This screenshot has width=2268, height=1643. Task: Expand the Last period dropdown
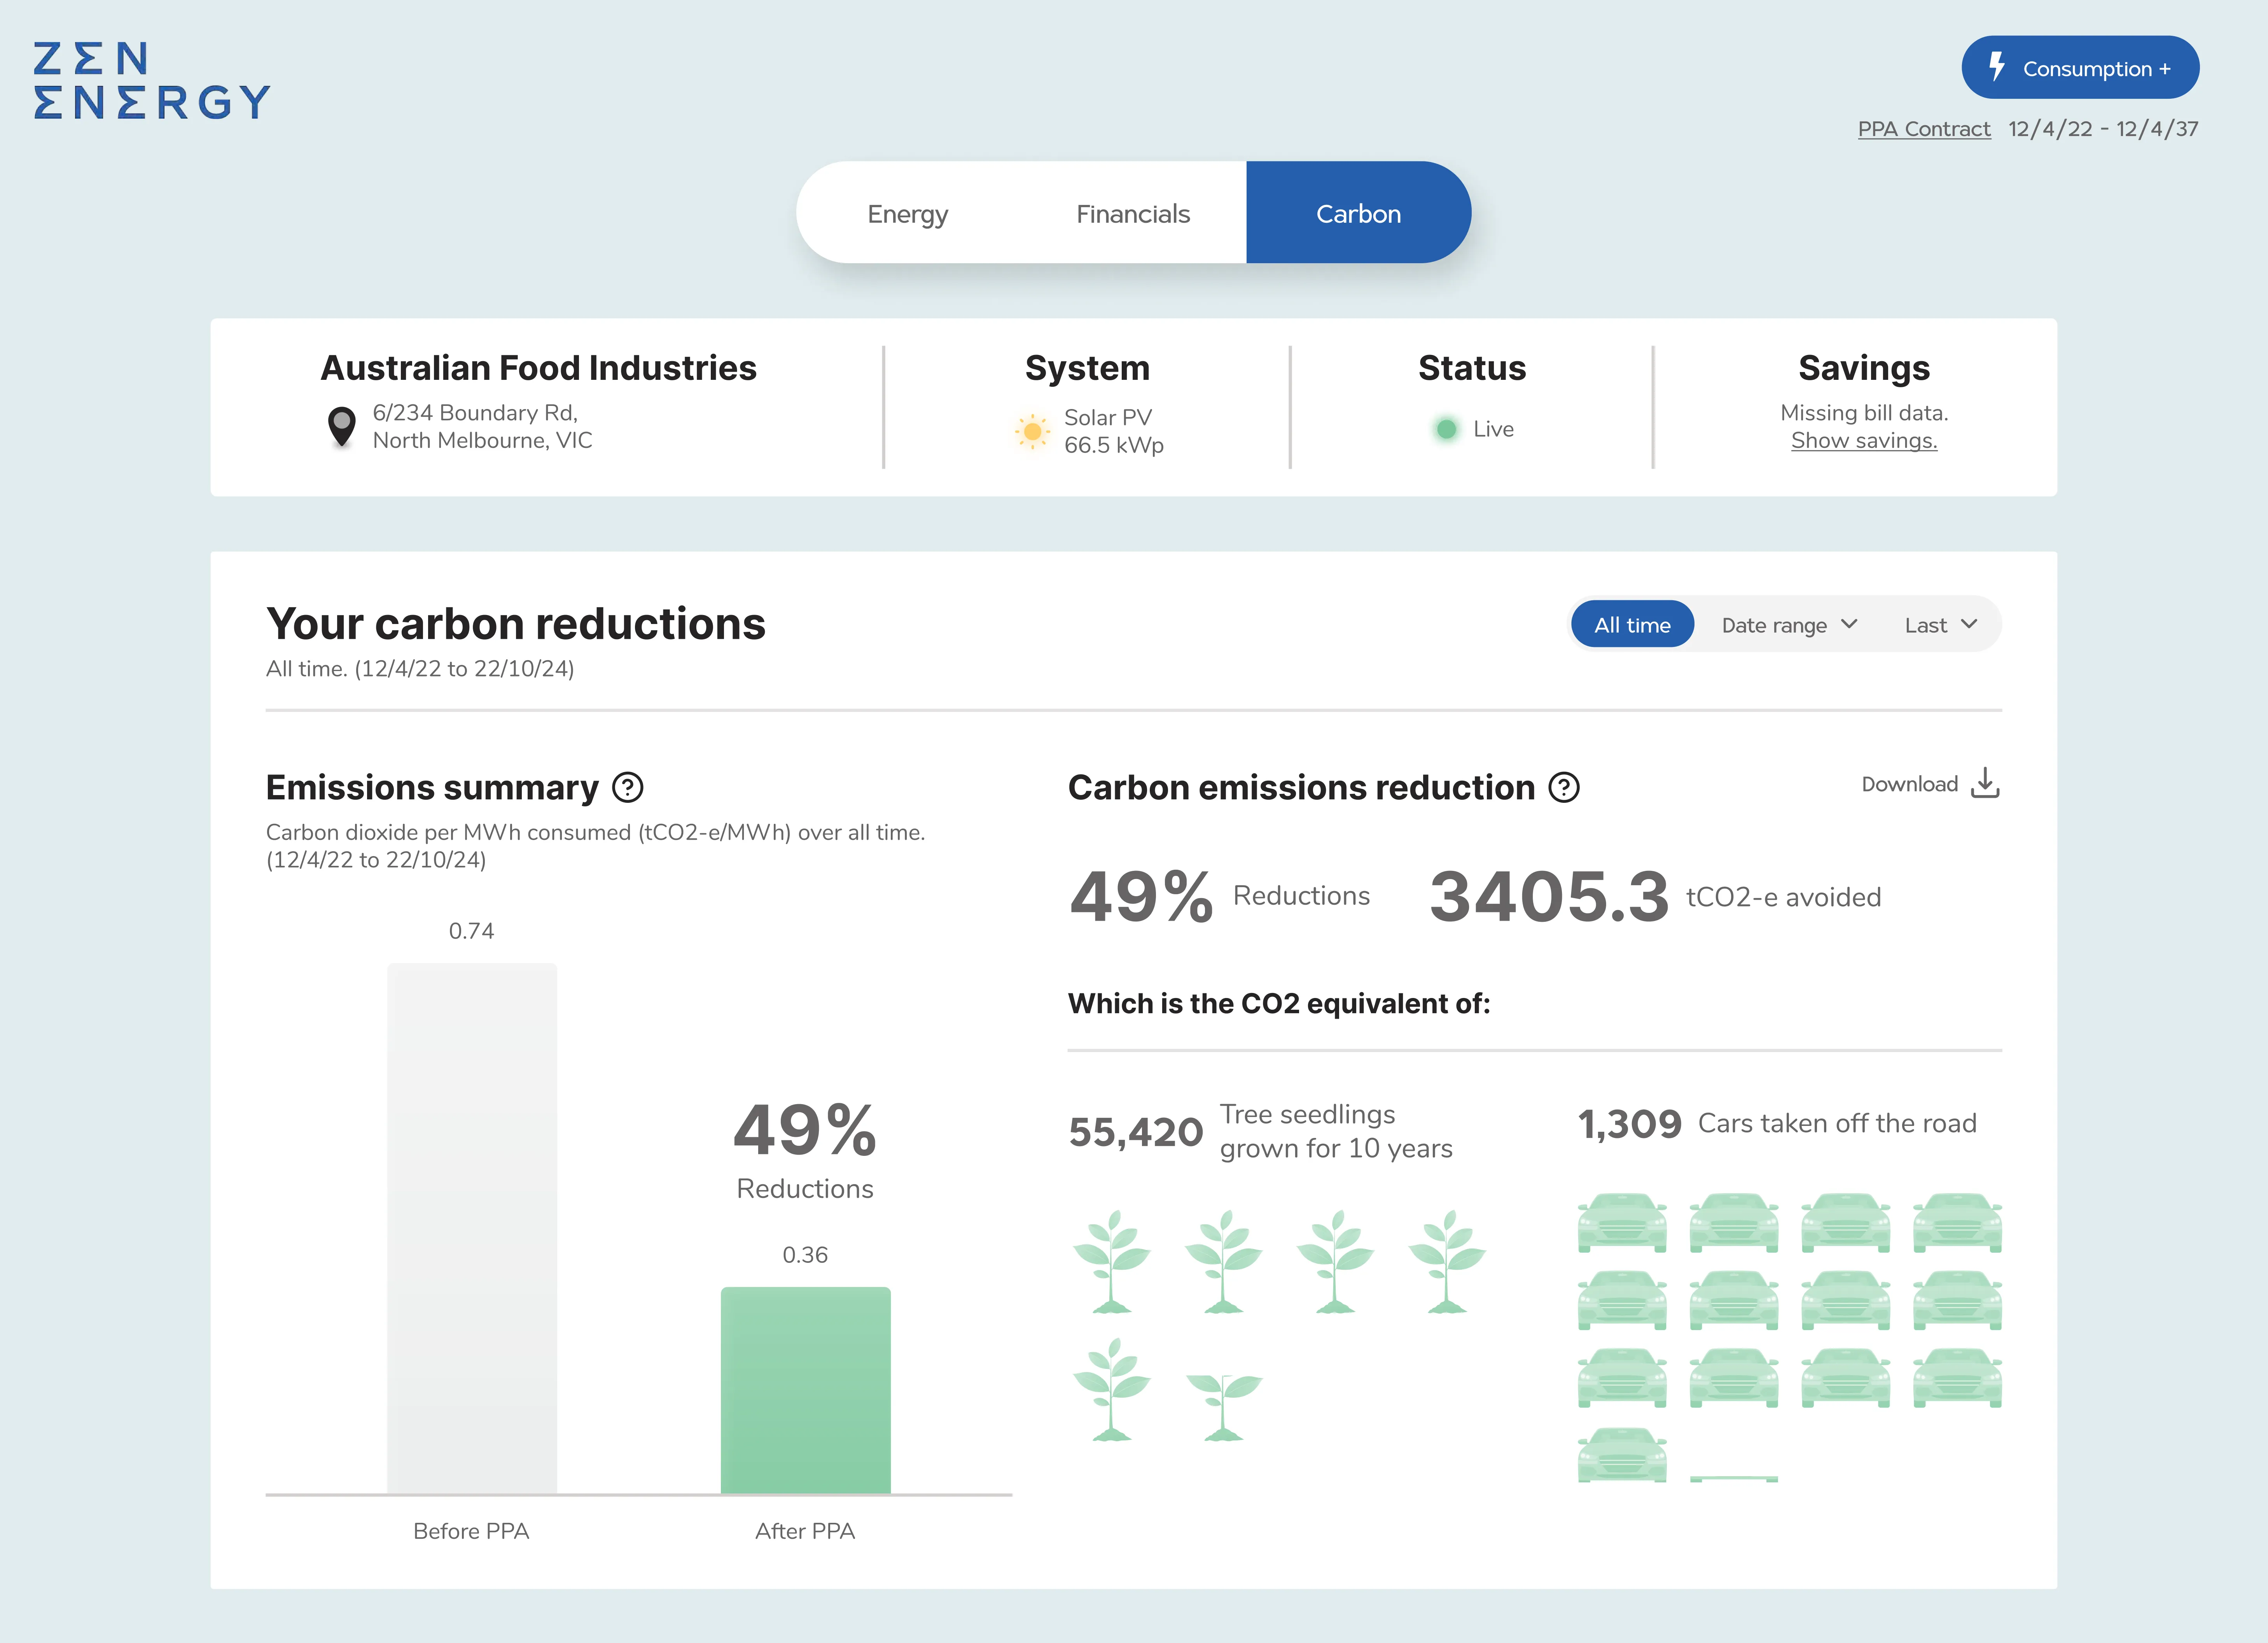pyautogui.click(x=1940, y=625)
